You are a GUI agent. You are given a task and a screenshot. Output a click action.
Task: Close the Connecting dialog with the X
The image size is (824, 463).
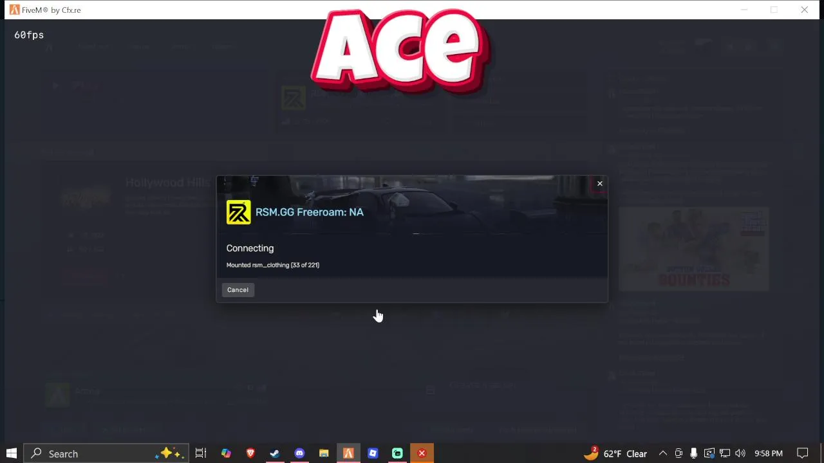(x=599, y=184)
